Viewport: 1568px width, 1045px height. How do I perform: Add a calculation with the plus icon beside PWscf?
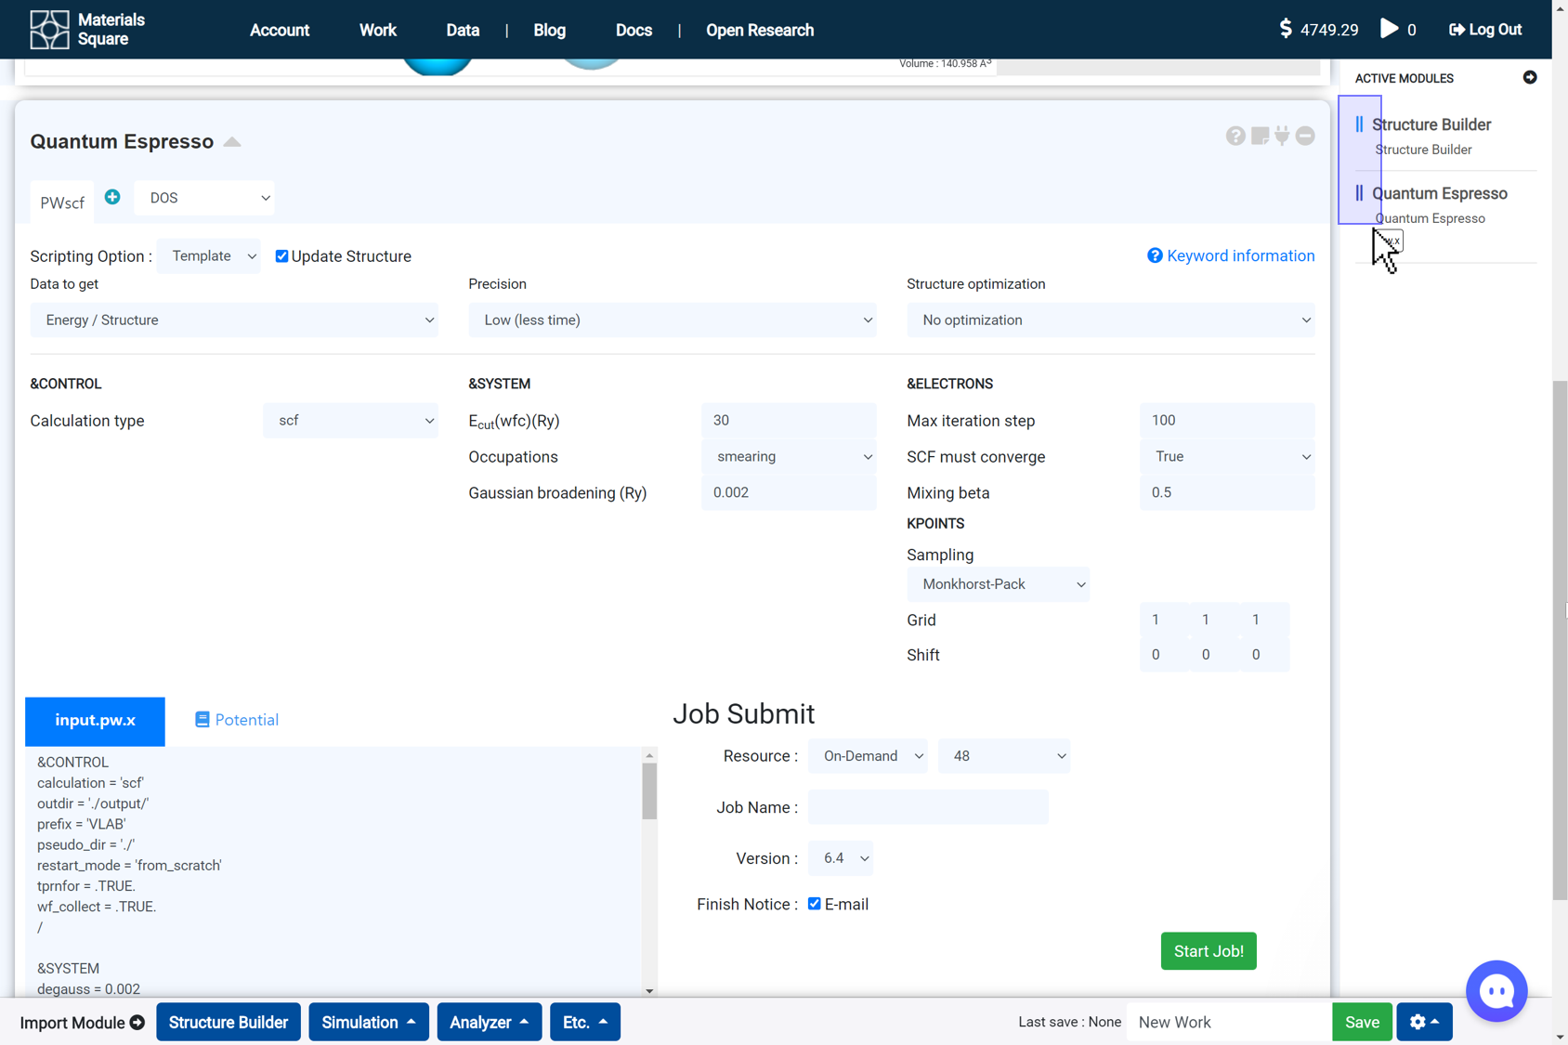click(x=112, y=197)
